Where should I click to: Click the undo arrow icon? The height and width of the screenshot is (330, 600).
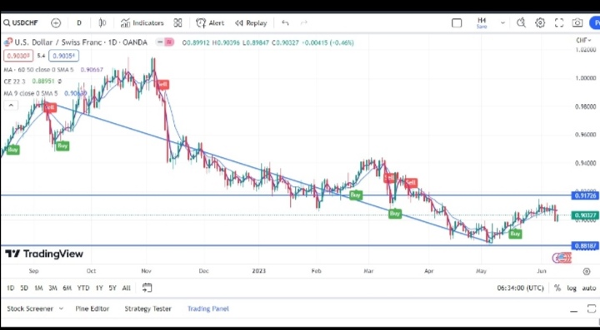(x=285, y=23)
